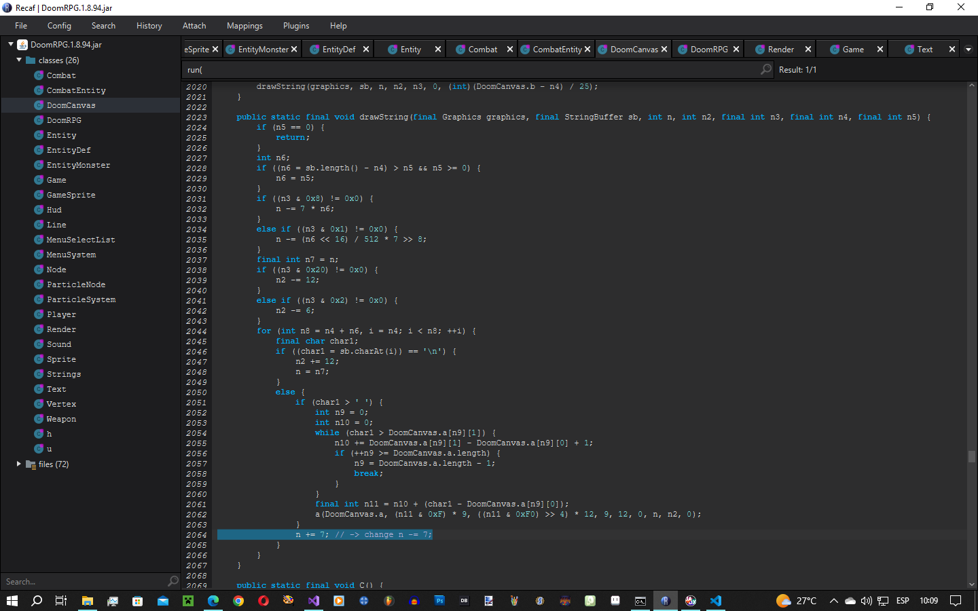Select the DoomRPG class in tree
The height and width of the screenshot is (611, 978).
(x=64, y=120)
